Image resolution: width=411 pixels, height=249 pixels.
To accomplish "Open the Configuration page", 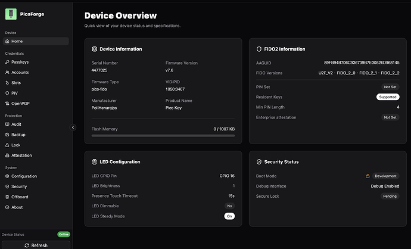I will 36,176.
